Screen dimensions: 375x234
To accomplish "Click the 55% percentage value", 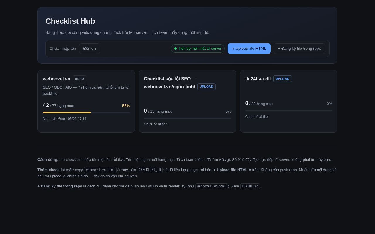I will [x=126, y=106].
